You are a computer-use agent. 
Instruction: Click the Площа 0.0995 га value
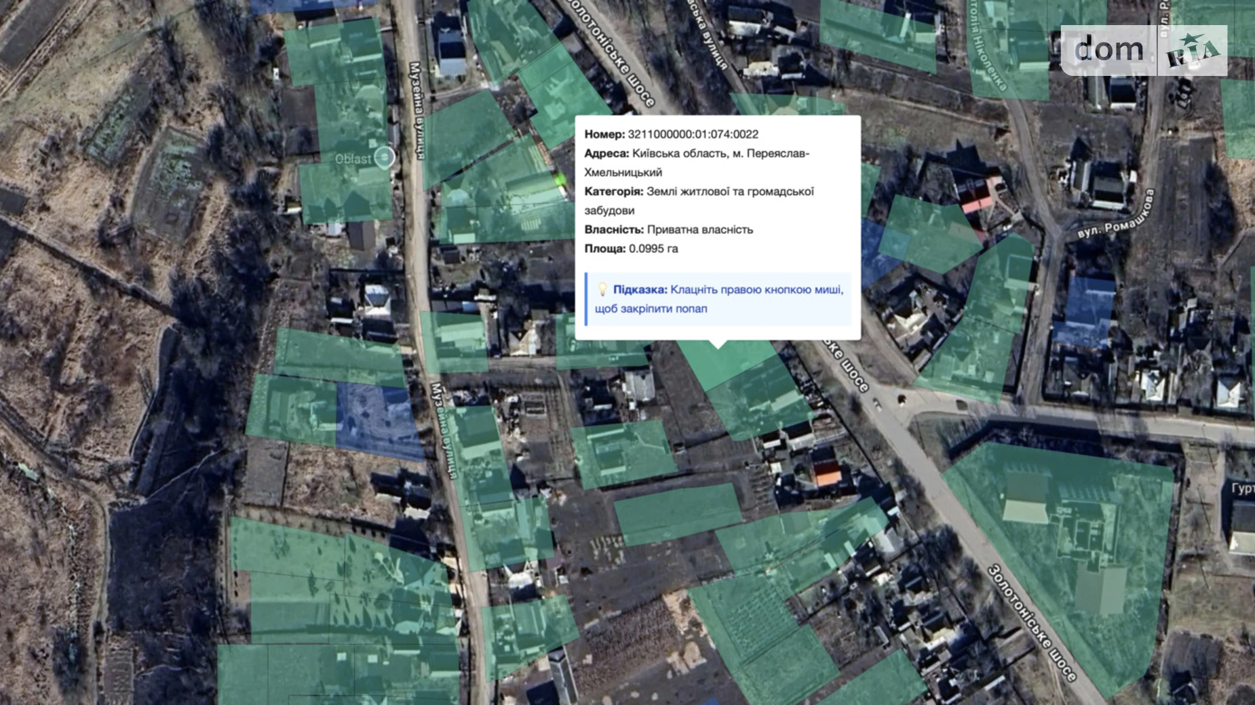pyautogui.click(x=653, y=249)
